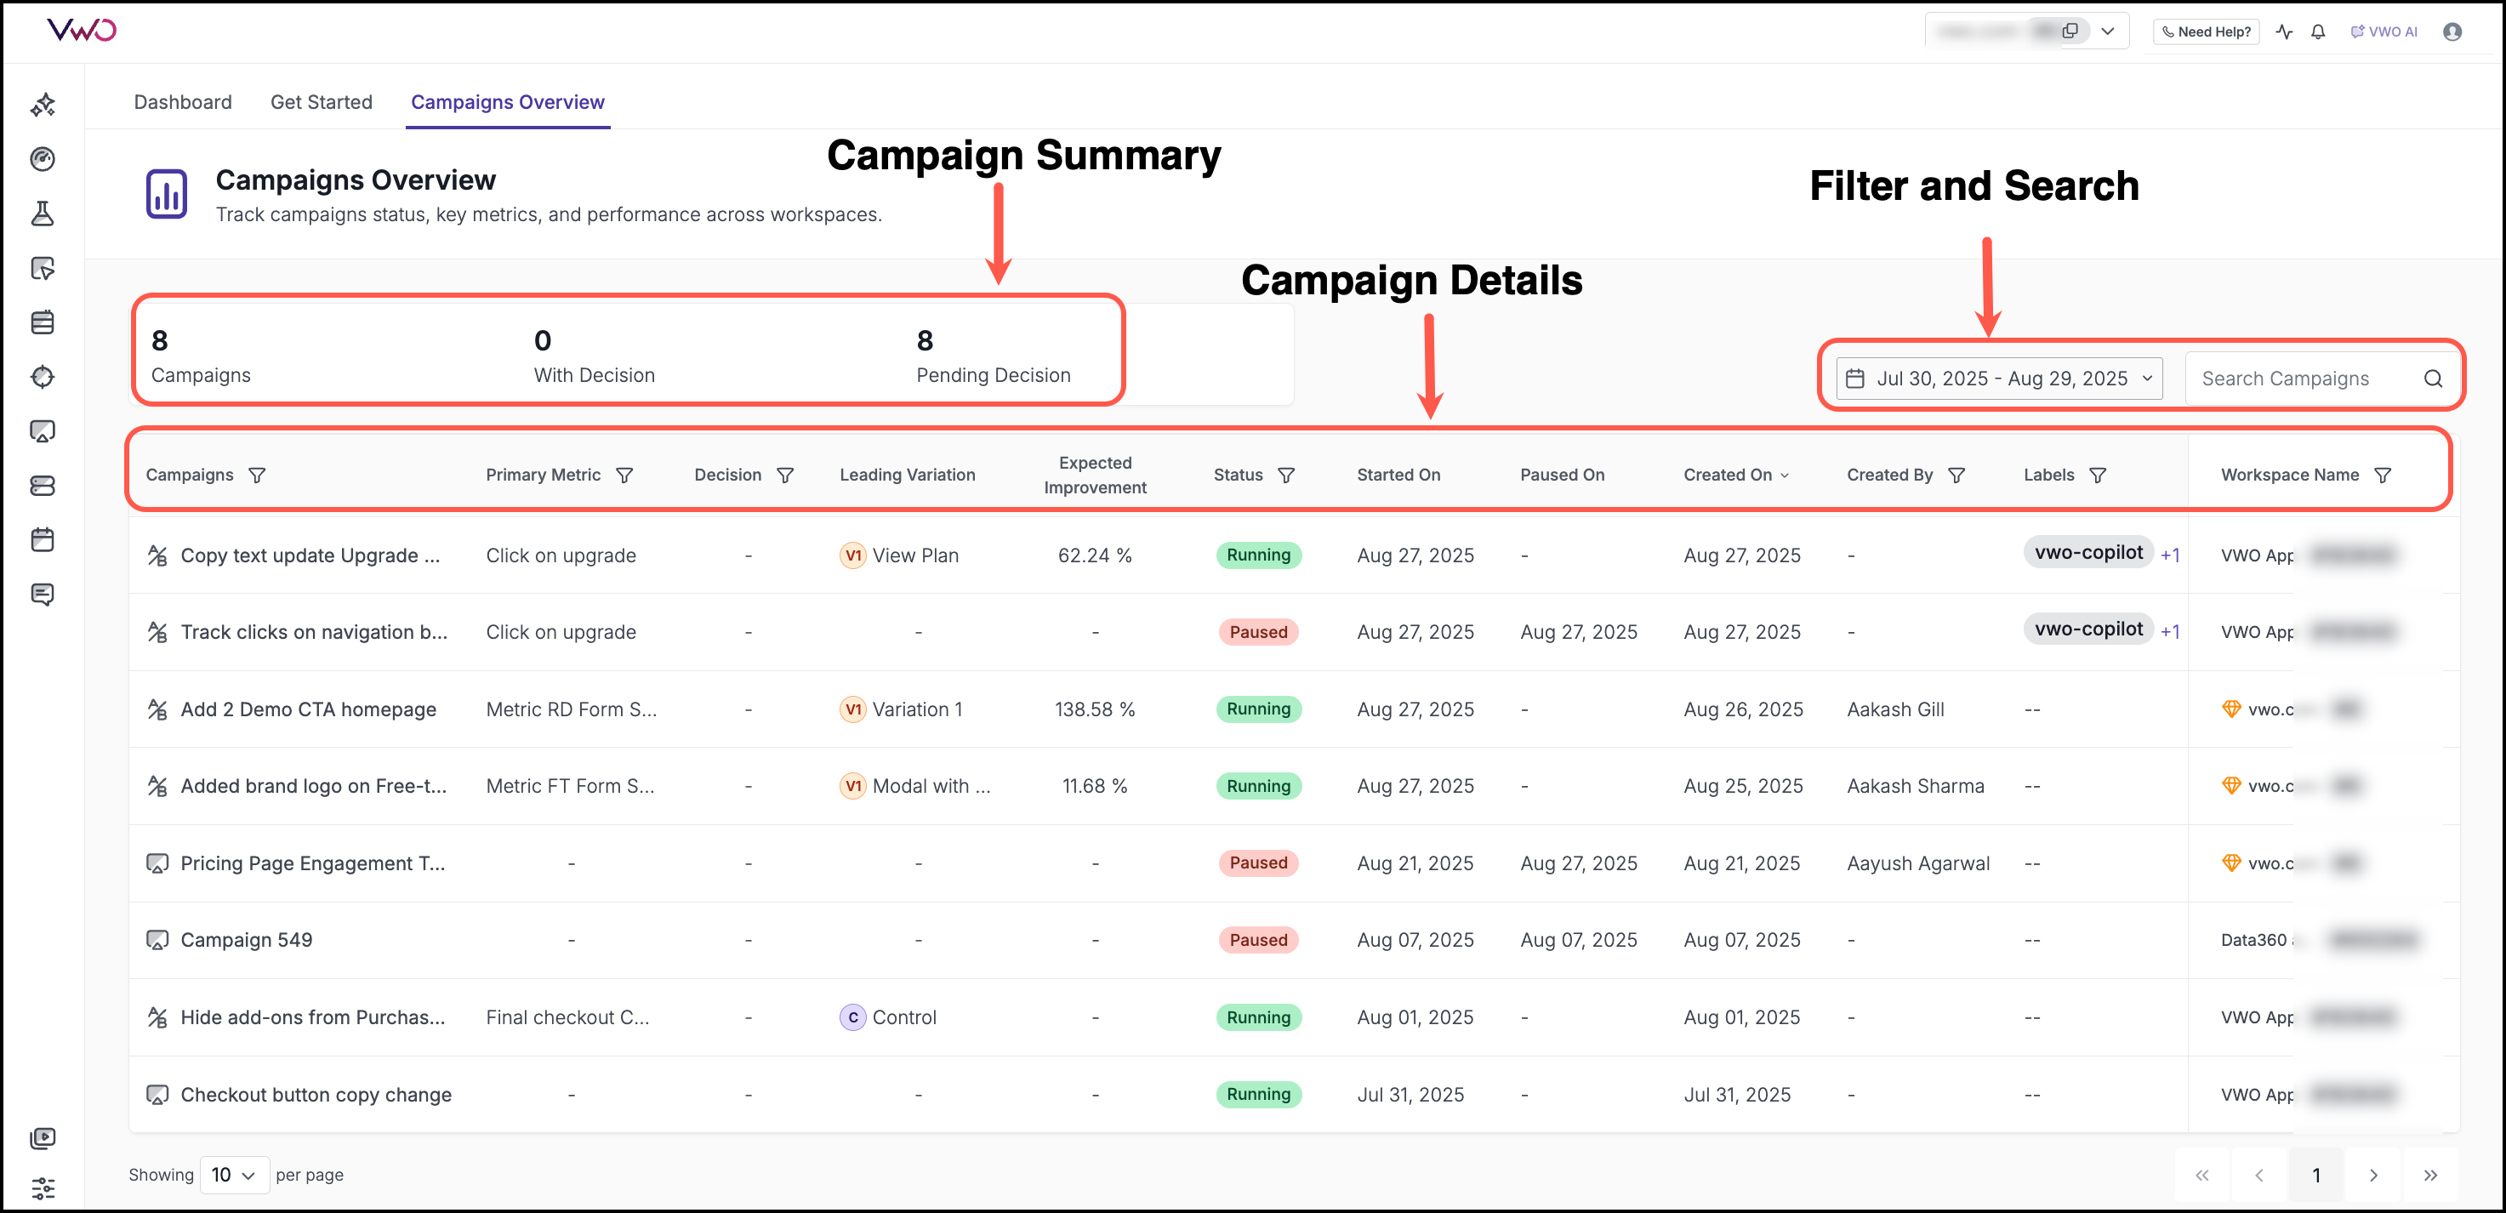Open the Dashboard speedometer icon in sidebar
The height and width of the screenshot is (1213, 2506).
[x=43, y=158]
